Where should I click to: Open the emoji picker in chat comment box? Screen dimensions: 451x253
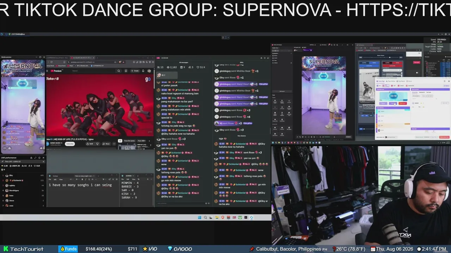coord(206,203)
